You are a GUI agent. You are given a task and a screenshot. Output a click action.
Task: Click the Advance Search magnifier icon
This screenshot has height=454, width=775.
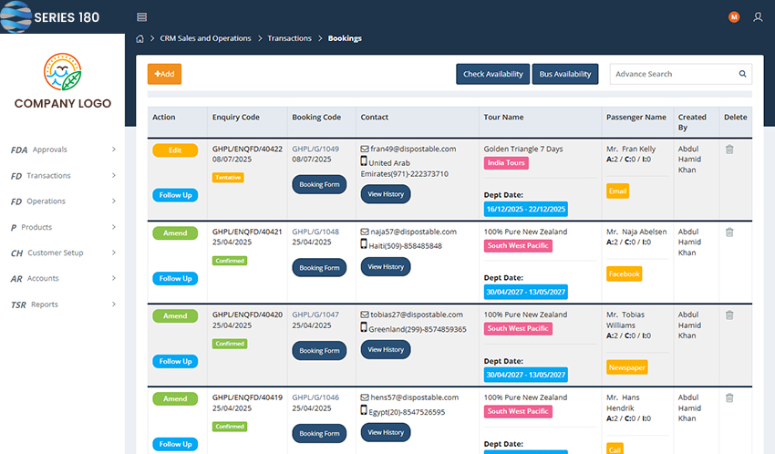742,74
